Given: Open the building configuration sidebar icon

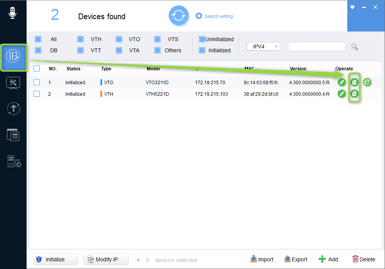Looking at the screenshot, I should [14, 161].
